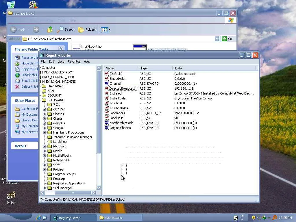
Task: Select the SOFTWARE key folder icon
Action: pyautogui.click(x=44, y=100)
